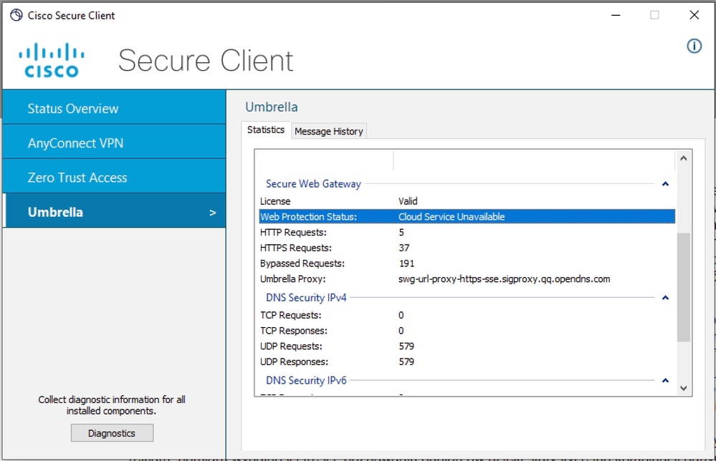Click the Cloud Service Unavailable value
Image resolution: width=716 pixels, height=461 pixels.
[452, 217]
